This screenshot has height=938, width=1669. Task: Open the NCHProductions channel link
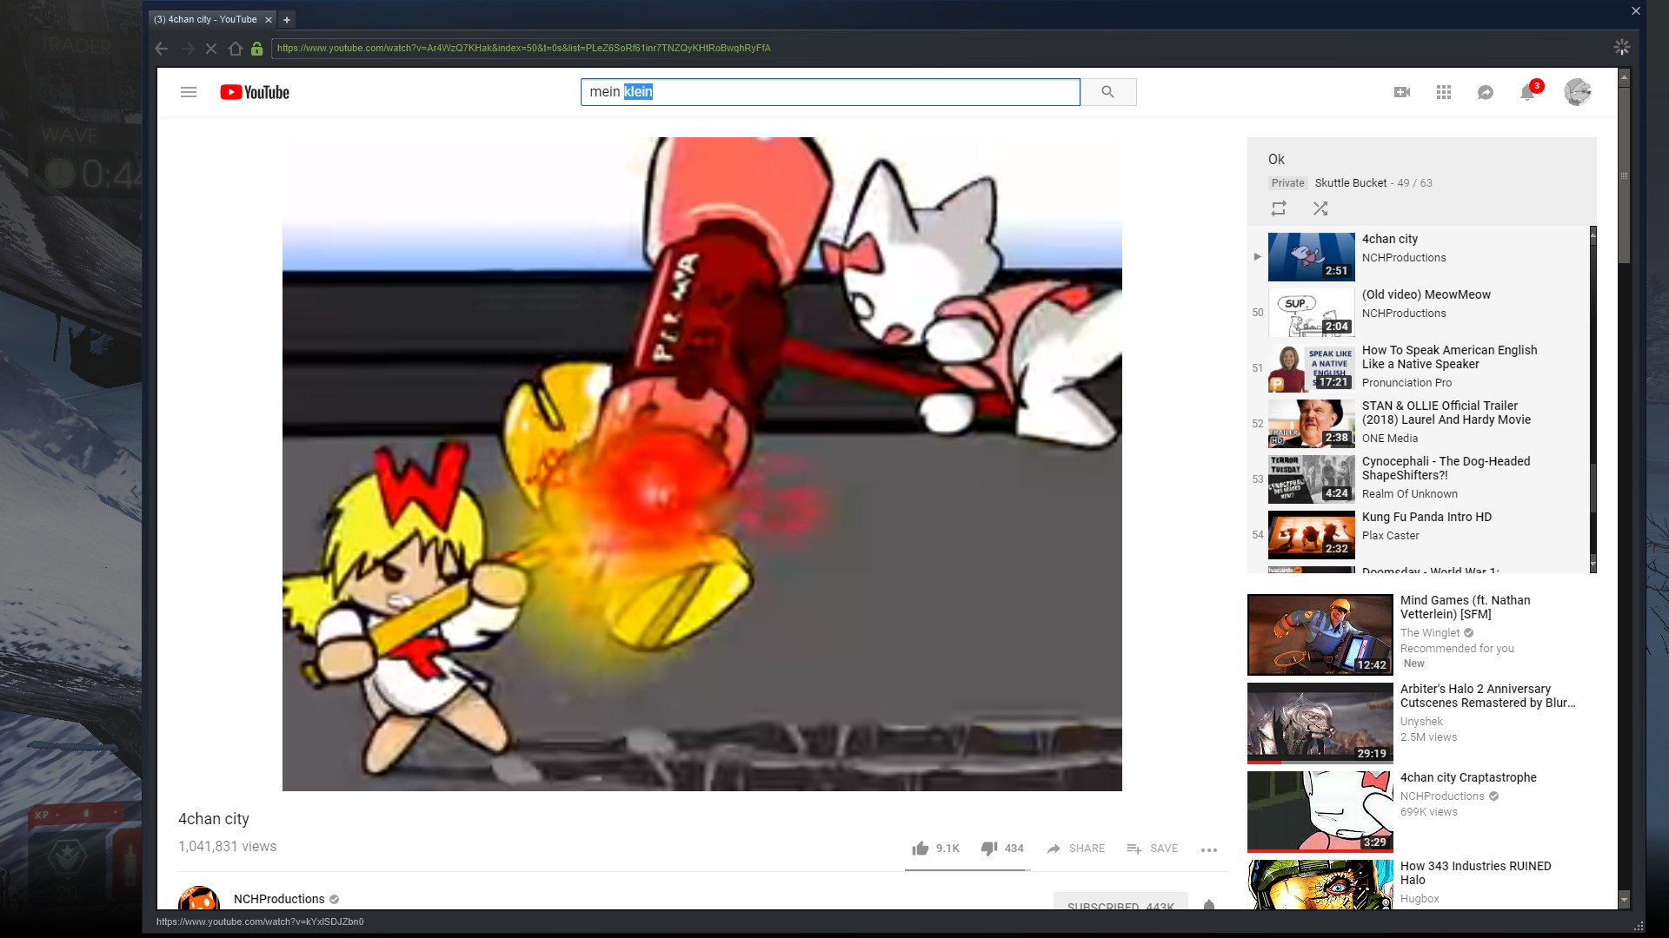pyautogui.click(x=279, y=899)
